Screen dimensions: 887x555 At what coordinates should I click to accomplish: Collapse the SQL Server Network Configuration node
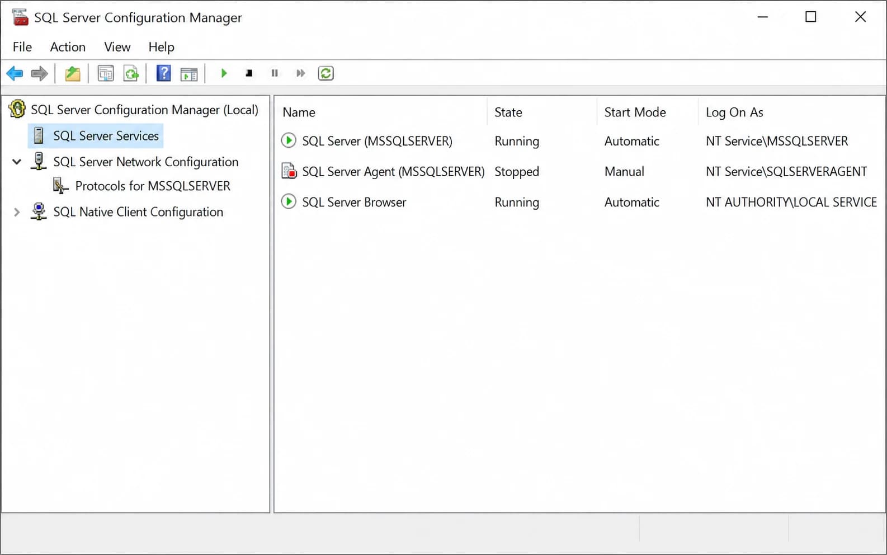click(17, 162)
